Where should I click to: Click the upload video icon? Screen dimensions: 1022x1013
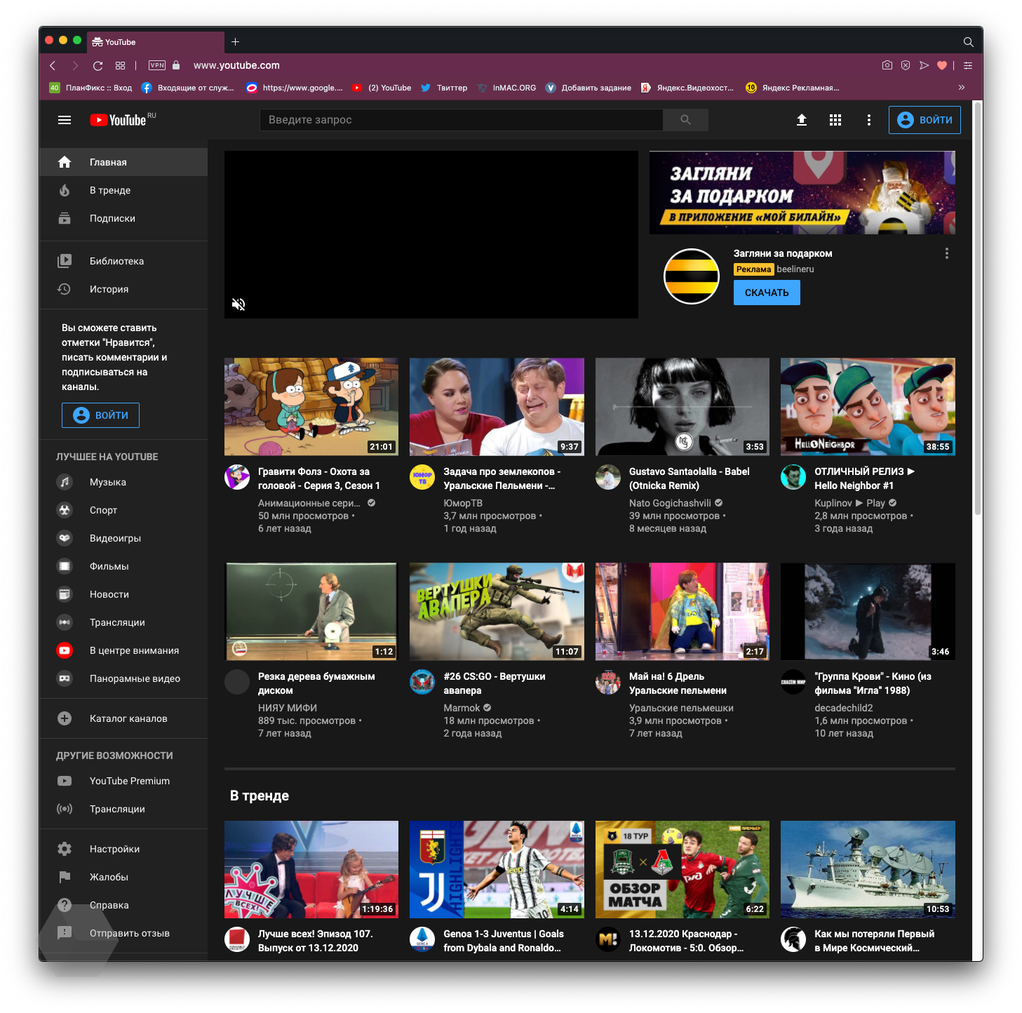click(802, 120)
